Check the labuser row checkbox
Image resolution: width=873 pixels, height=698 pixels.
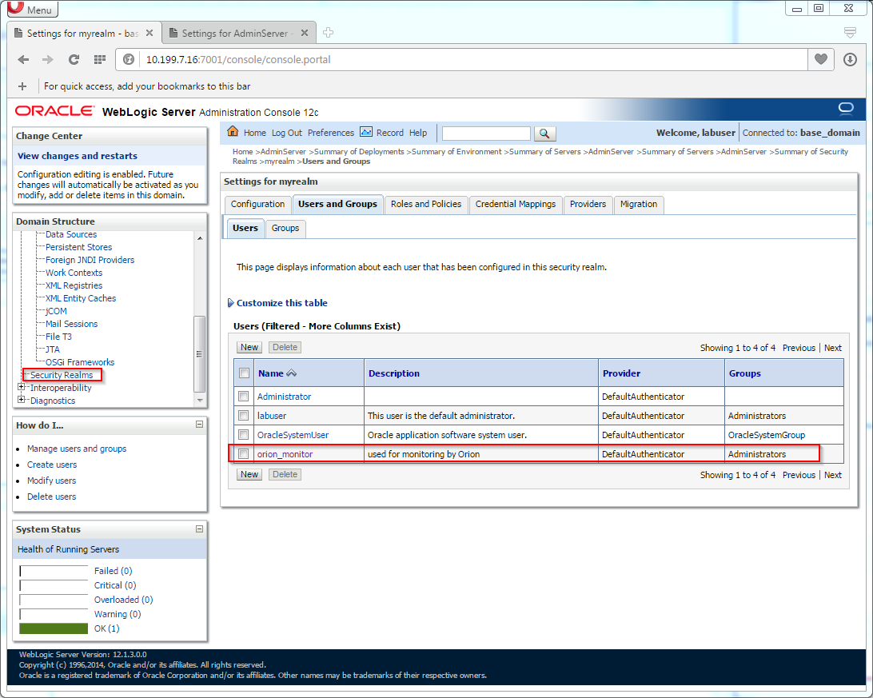click(243, 415)
